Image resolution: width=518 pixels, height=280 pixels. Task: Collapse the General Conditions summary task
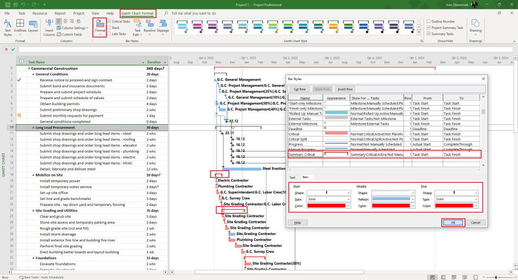[x=33, y=74]
